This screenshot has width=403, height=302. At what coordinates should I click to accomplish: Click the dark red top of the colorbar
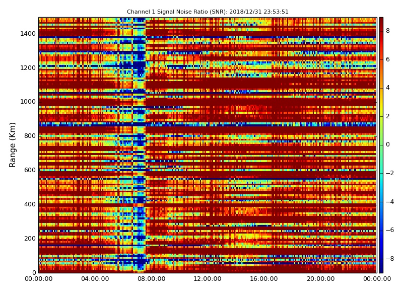coord(381,21)
